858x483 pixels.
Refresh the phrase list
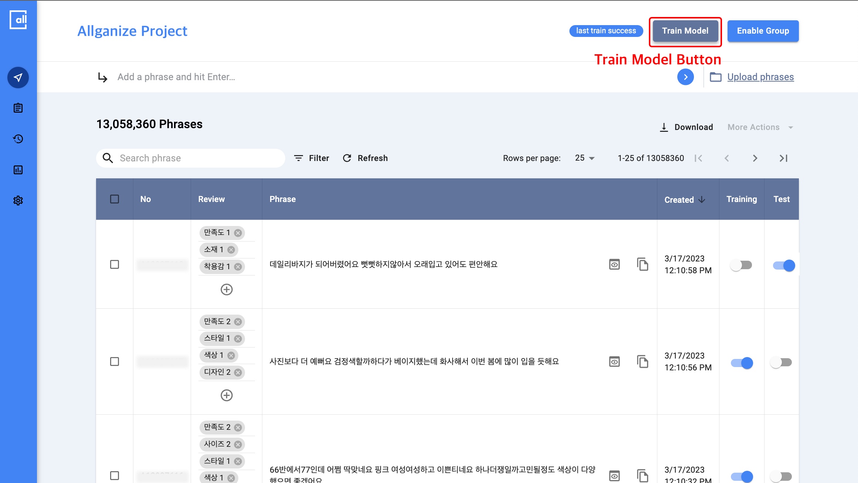point(365,158)
